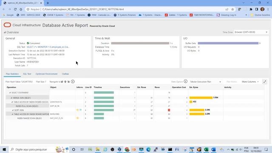Collapse TABLE ACCESS BY INDEX ROWID node

click(12, 102)
